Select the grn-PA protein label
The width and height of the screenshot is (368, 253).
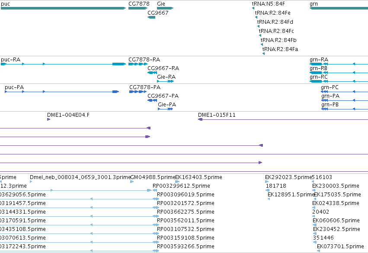(x=330, y=96)
